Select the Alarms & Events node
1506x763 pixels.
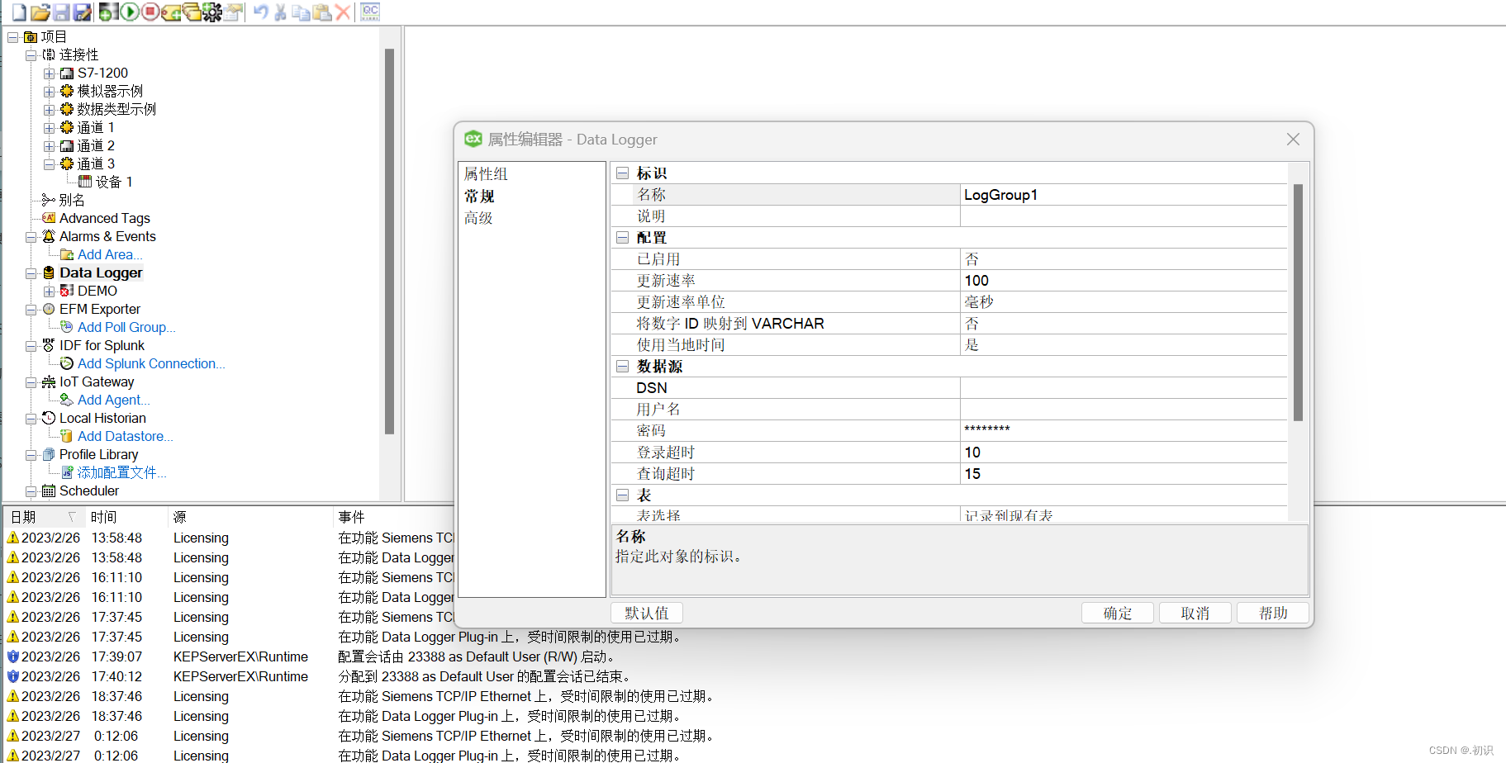coord(107,236)
